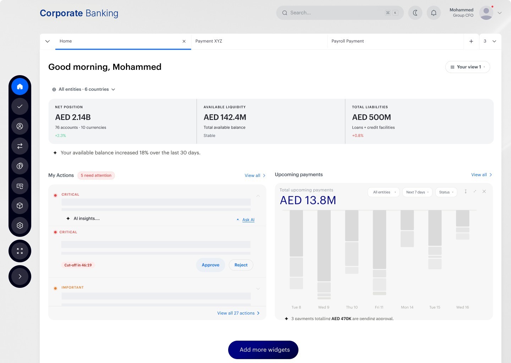Click View all in Upcoming payments

(482, 175)
